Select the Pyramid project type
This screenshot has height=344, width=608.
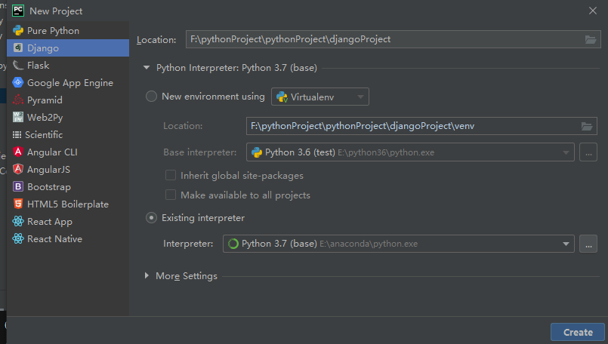(68, 100)
